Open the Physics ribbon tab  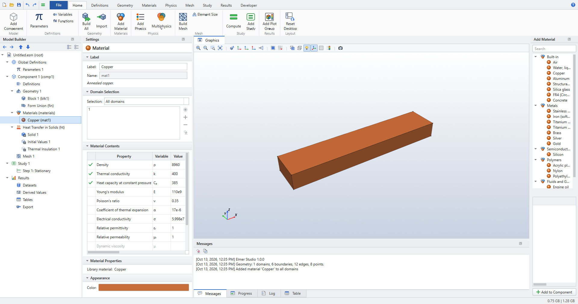(171, 5)
